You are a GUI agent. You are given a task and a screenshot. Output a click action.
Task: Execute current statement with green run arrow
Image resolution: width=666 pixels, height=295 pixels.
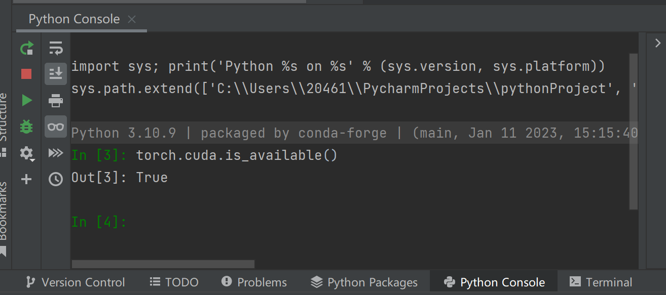26,100
